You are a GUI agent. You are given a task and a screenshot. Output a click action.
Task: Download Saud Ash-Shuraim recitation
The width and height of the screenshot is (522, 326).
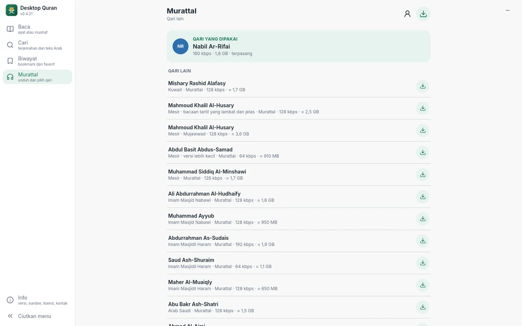(x=422, y=263)
